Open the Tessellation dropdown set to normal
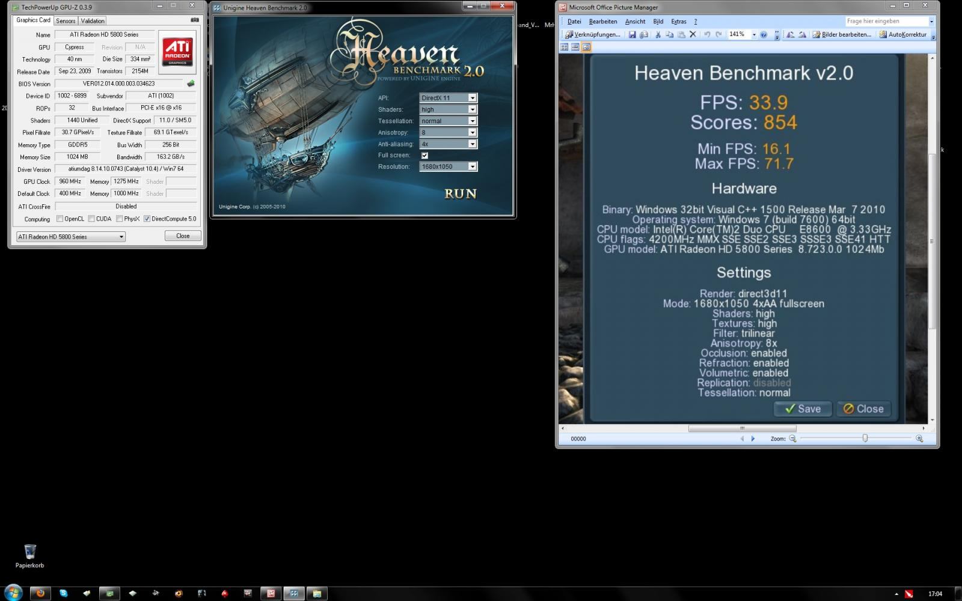This screenshot has height=601, width=962. coord(448,121)
